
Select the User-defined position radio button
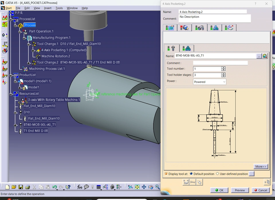217,174
